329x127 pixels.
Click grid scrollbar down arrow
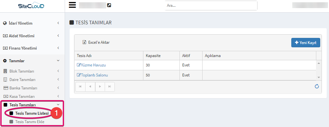point(319,77)
